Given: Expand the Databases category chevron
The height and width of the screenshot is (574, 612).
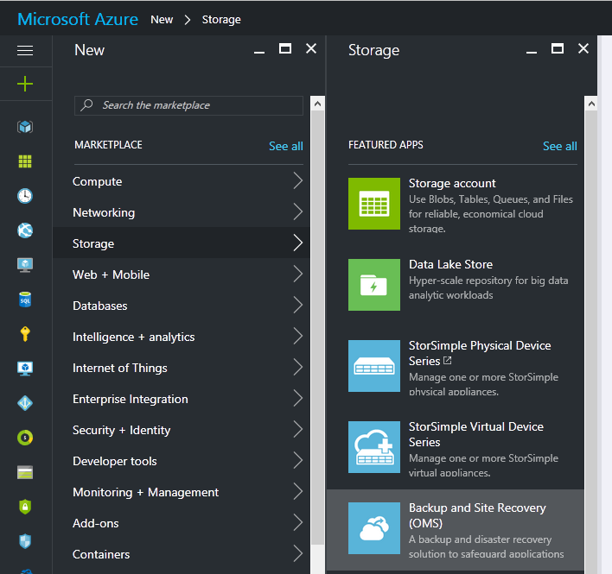Looking at the screenshot, I should 298,305.
